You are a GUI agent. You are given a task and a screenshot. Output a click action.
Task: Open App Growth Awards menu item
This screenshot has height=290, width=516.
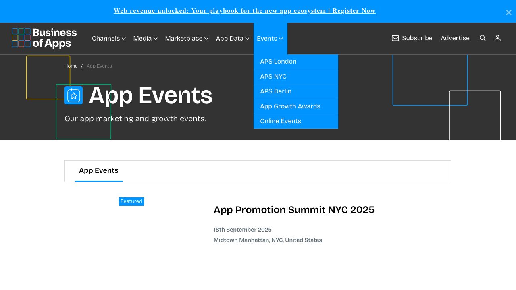pos(290,106)
